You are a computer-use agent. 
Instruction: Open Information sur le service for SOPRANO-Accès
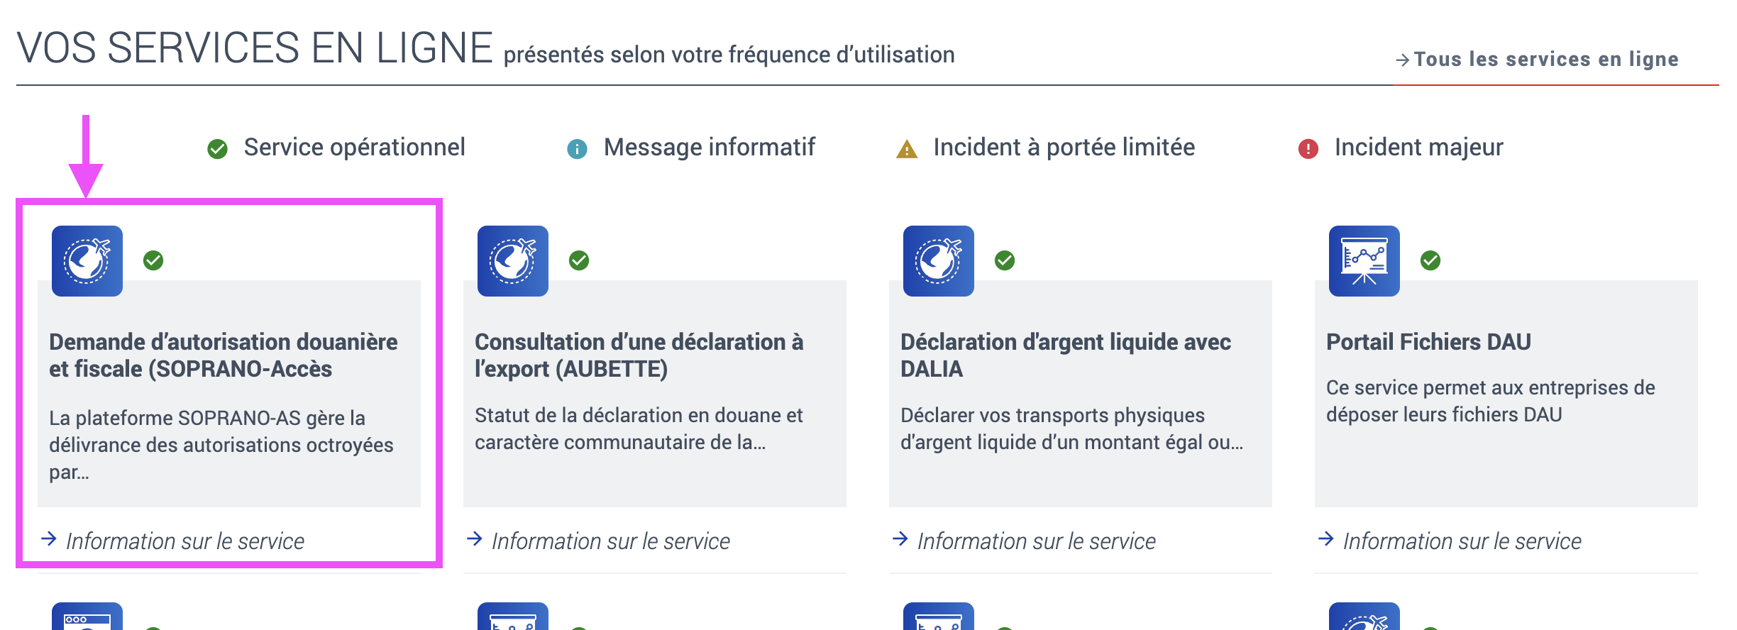pos(184,541)
